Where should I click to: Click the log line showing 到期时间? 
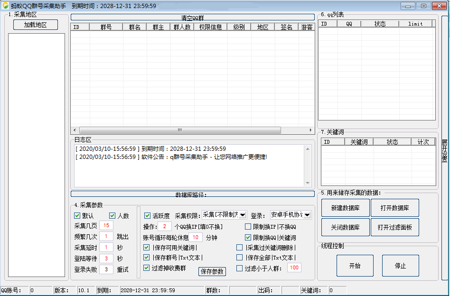tap(150, 149)
